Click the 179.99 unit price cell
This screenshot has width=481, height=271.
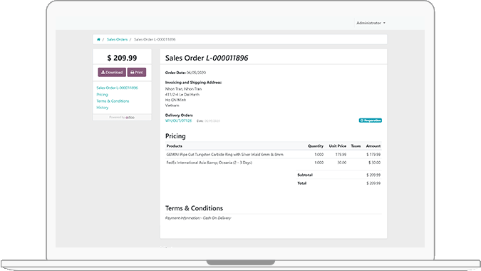[341, 155]
